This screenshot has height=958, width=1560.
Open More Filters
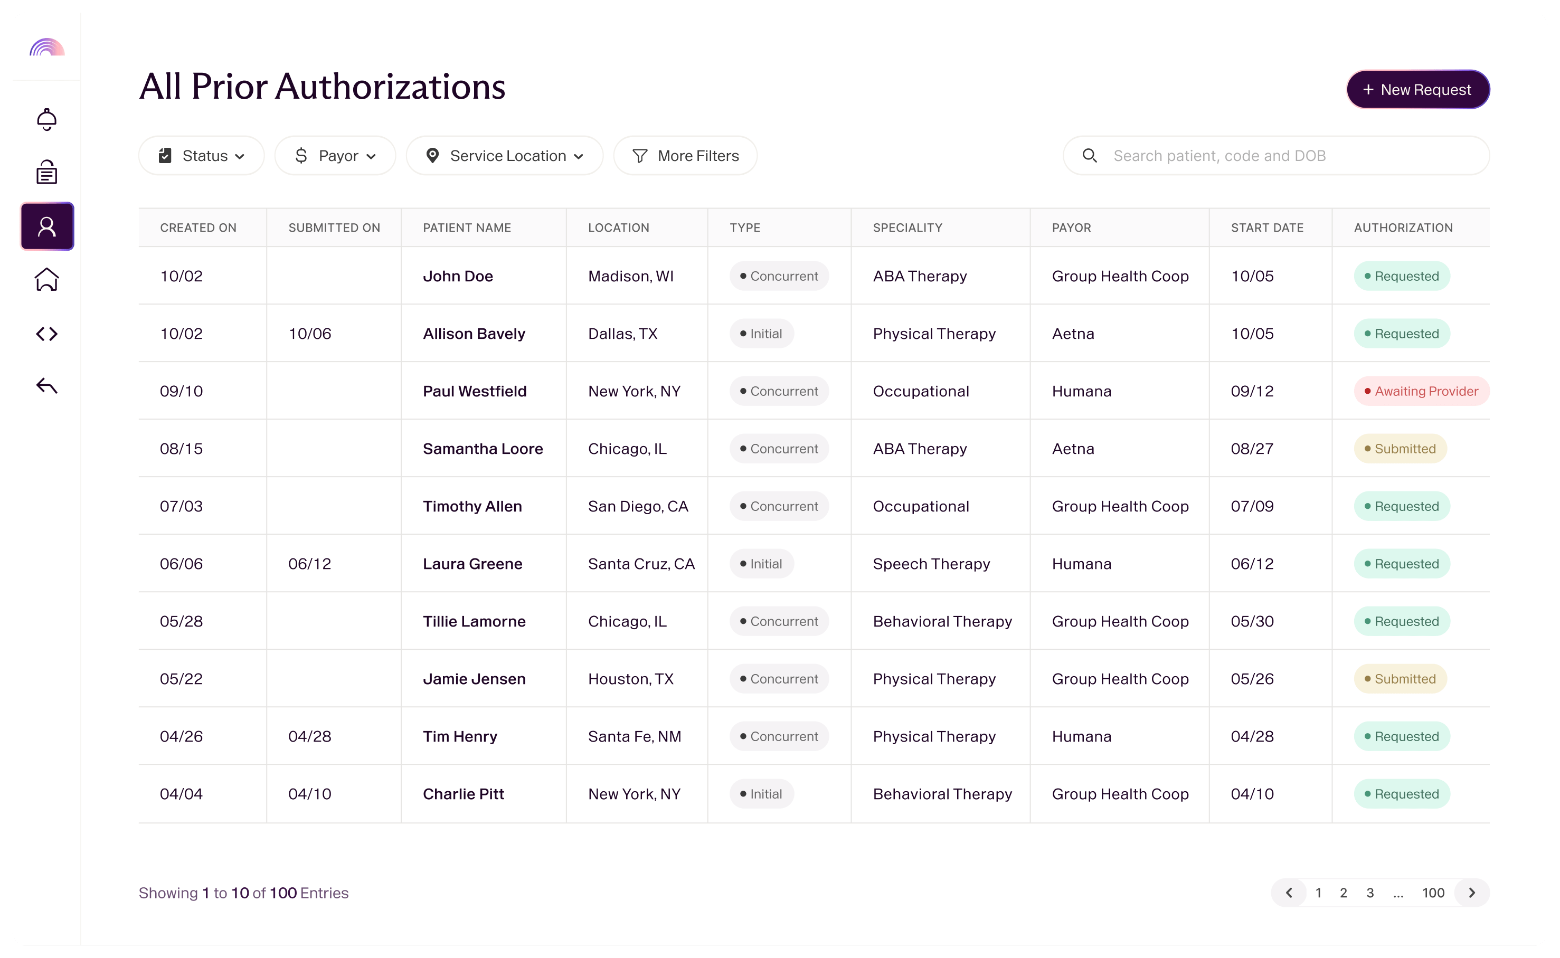(686, 156)
